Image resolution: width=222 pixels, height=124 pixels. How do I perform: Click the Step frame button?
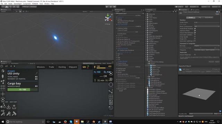tap(114, 7)
